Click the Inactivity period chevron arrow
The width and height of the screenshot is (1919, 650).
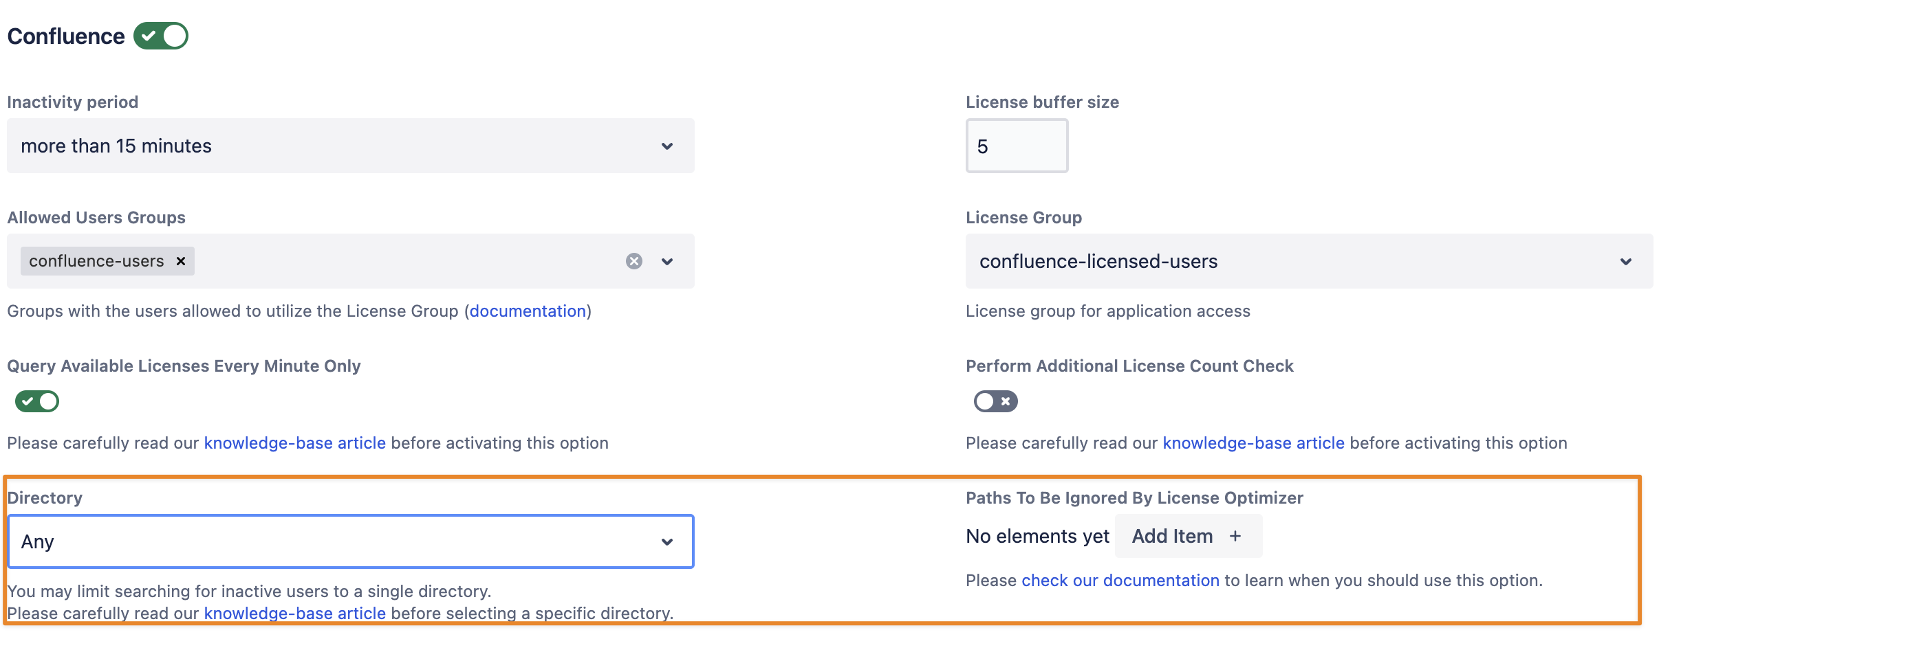666,146
